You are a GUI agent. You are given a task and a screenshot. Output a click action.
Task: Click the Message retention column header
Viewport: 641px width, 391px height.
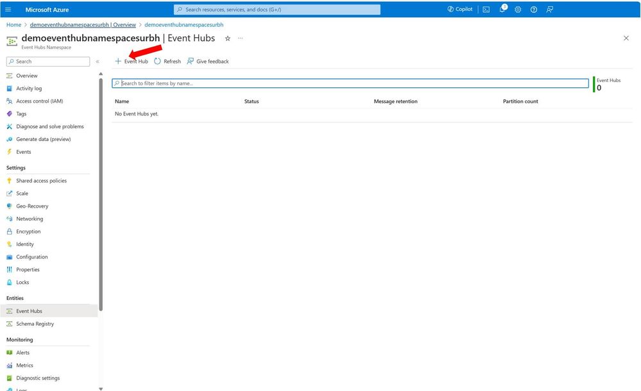(395, 101)
